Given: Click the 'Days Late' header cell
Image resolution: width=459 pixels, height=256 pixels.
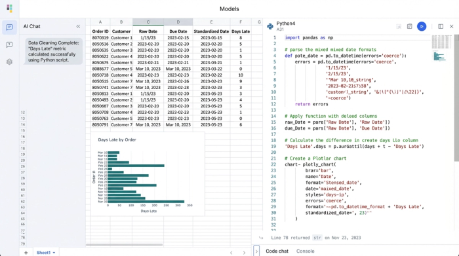Looking at the screenshot, I should point(241,31).
